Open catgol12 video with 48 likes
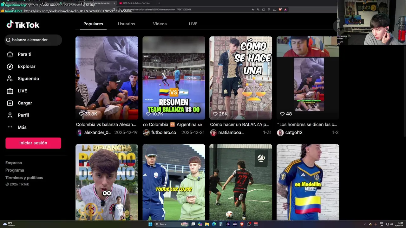The width and height of the screenshot is (406, 228). 308,78
